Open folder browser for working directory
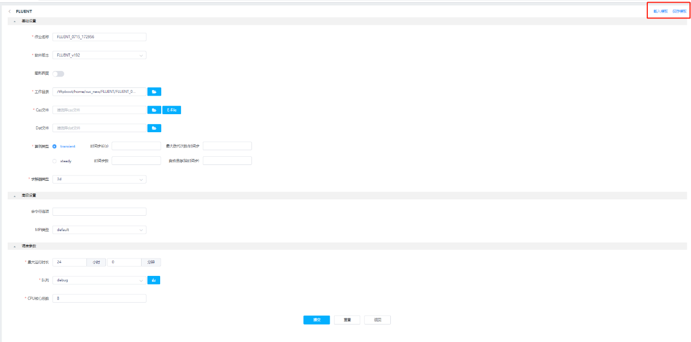 point(154,92)
